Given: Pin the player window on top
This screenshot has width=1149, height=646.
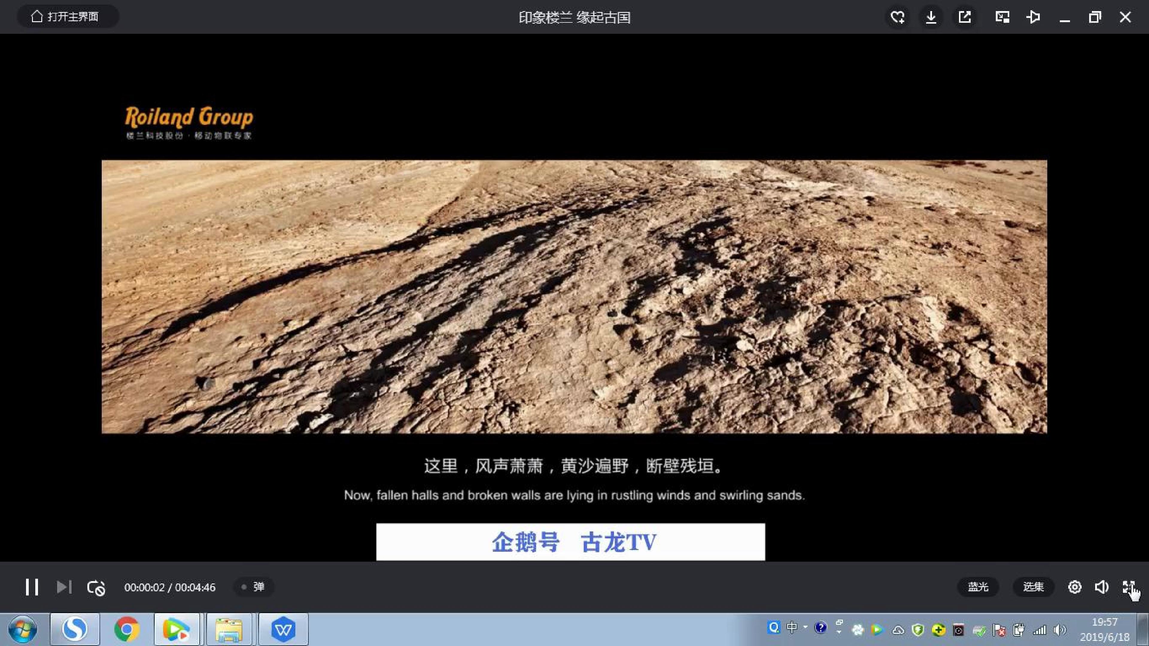Looking at the screenshot, I should tap(1033, 17).
